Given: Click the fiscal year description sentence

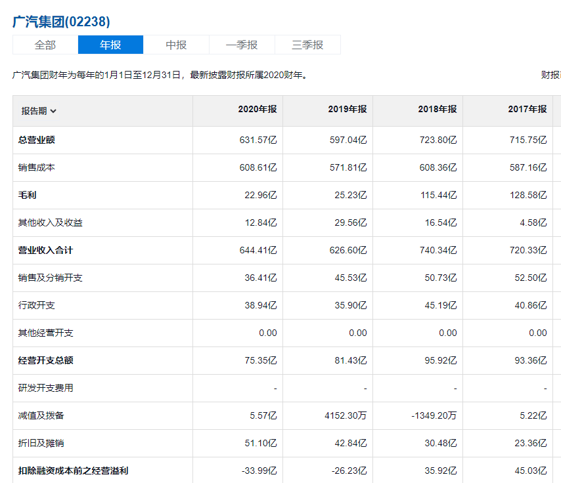Looking at the screenshot, I should pyautogui.click(x=160, y=75).
